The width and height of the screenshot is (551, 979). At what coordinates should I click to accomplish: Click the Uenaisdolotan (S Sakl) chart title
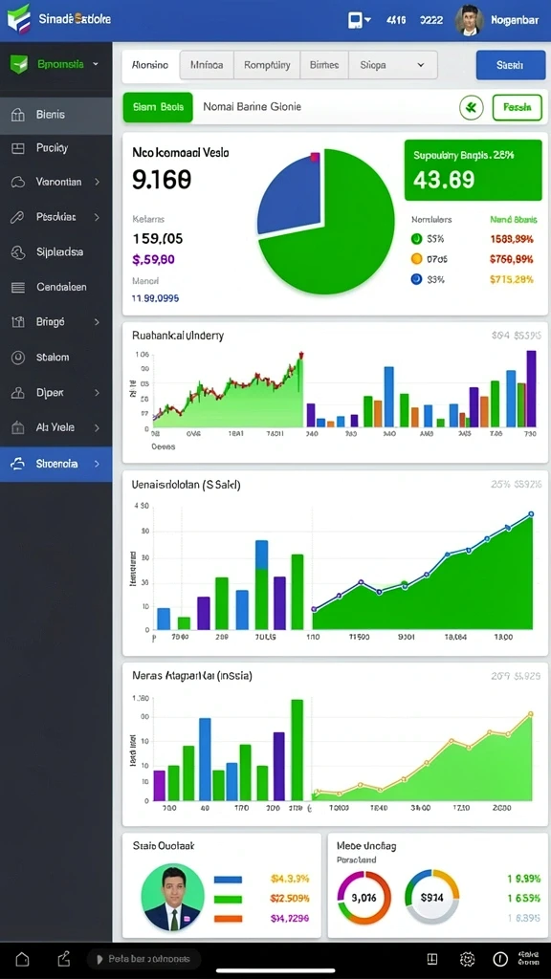pos(187,484)
